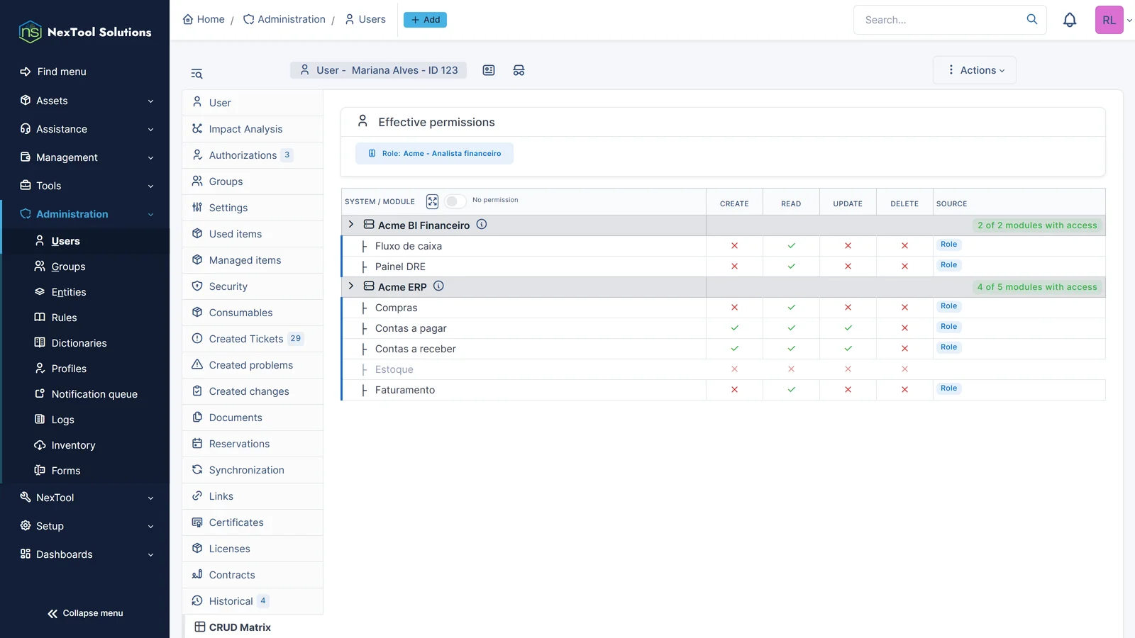Screen dimensions: 1135x638
Task: Collapse the Acme BI Financeiro row
Action: coord(351,225)
